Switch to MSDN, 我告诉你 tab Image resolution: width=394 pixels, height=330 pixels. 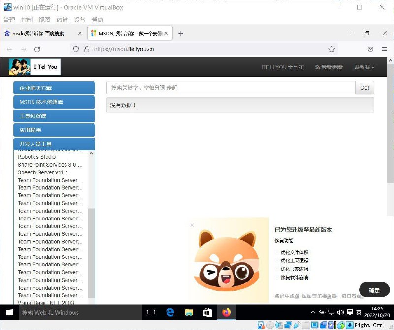(x=130, y=33)
